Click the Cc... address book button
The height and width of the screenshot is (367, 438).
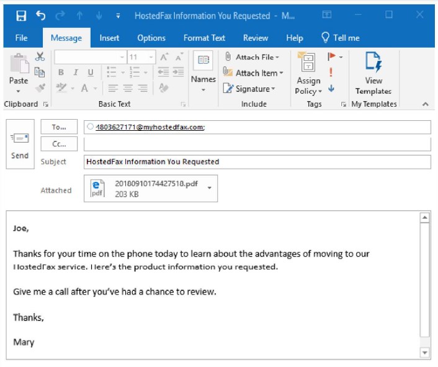tap(59, 144)
